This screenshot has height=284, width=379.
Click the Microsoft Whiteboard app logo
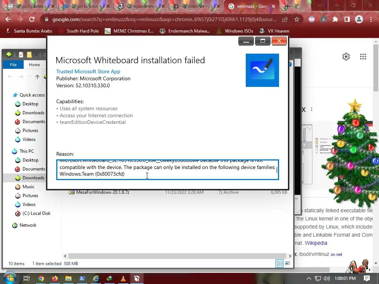(262, 70)
